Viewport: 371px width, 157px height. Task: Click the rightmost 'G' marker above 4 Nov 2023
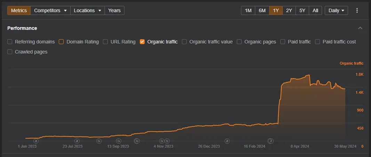[167, 141]
